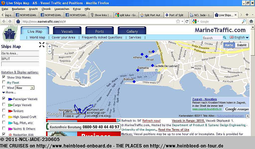Image resolution: width=255 pixels, height=149 pixels.
Task: Toggle Show Ship Names checkbox
Action: click(x=4, y=77)
